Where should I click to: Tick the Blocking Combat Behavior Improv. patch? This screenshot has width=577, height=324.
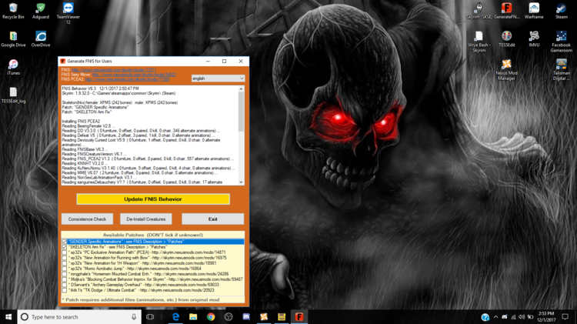click(65, 279)
